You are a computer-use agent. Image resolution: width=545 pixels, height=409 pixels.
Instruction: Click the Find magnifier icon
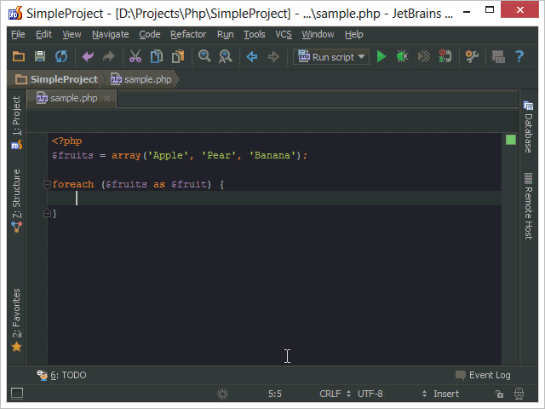click(204, 57)
